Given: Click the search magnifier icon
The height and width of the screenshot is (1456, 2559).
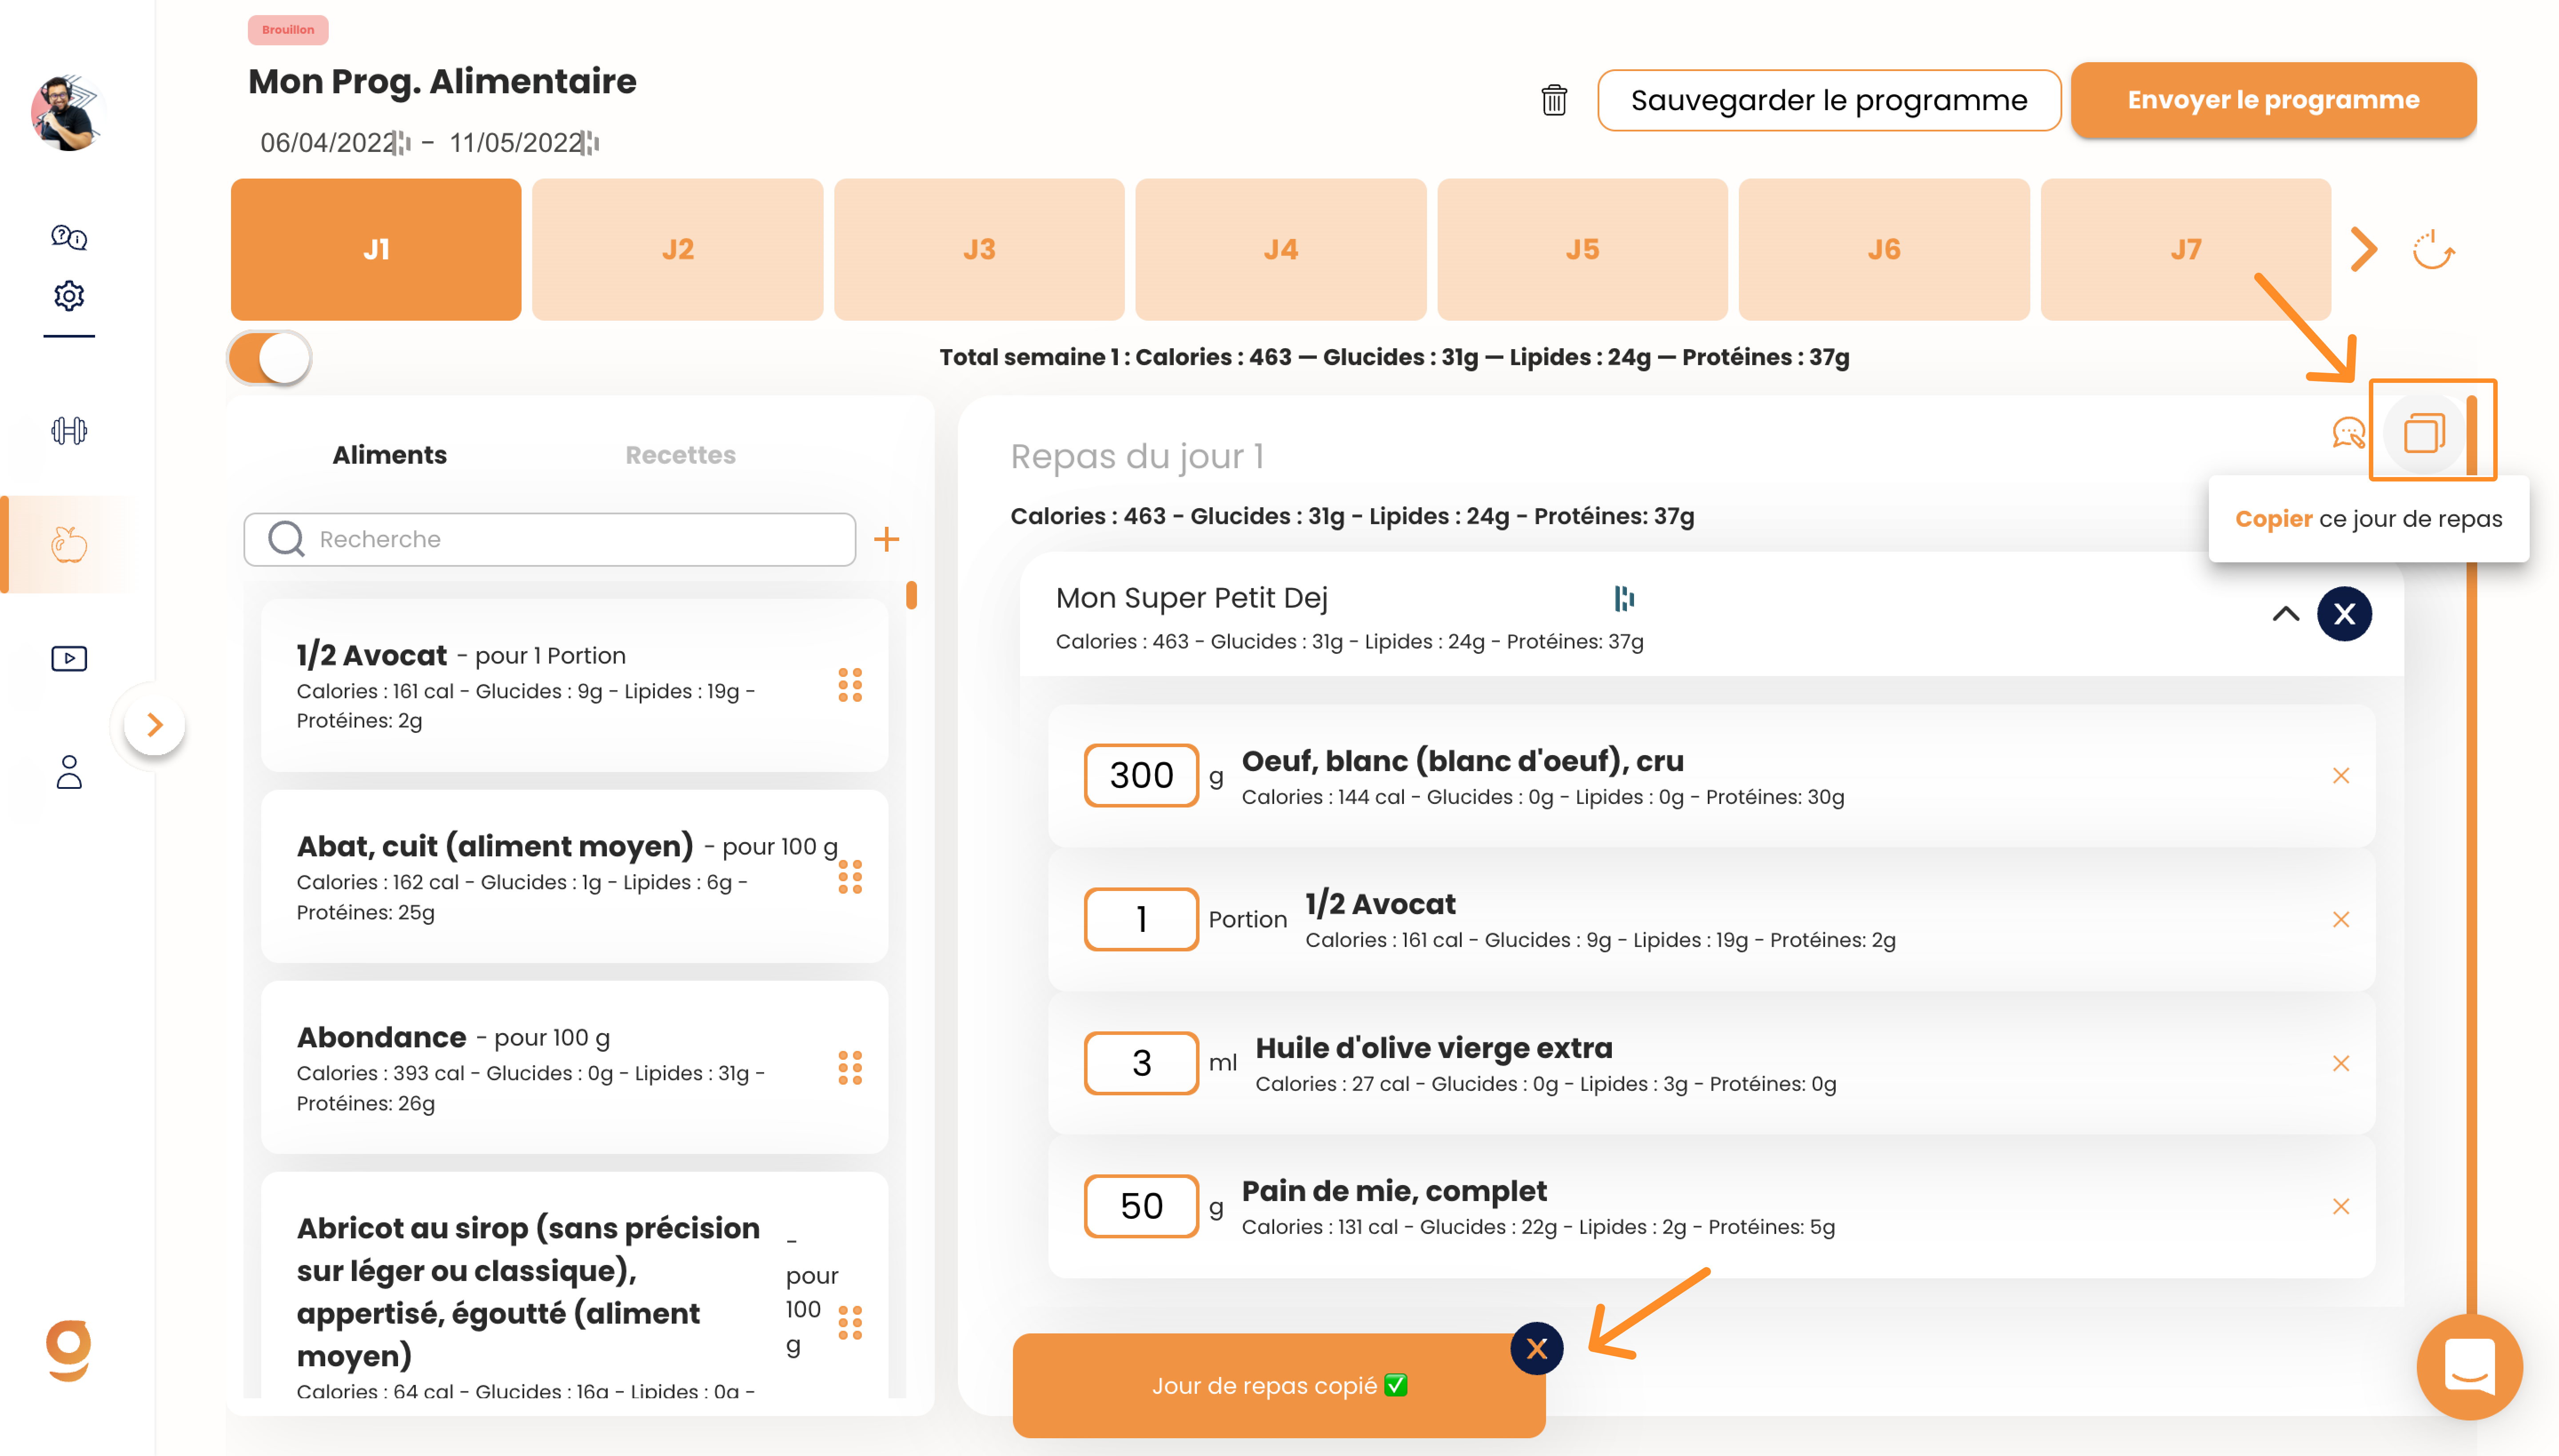Looking at the screenshot, I should pyautogui.click(x=286, y=539).
